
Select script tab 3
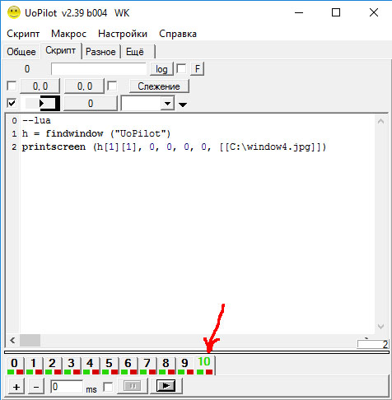72,365
